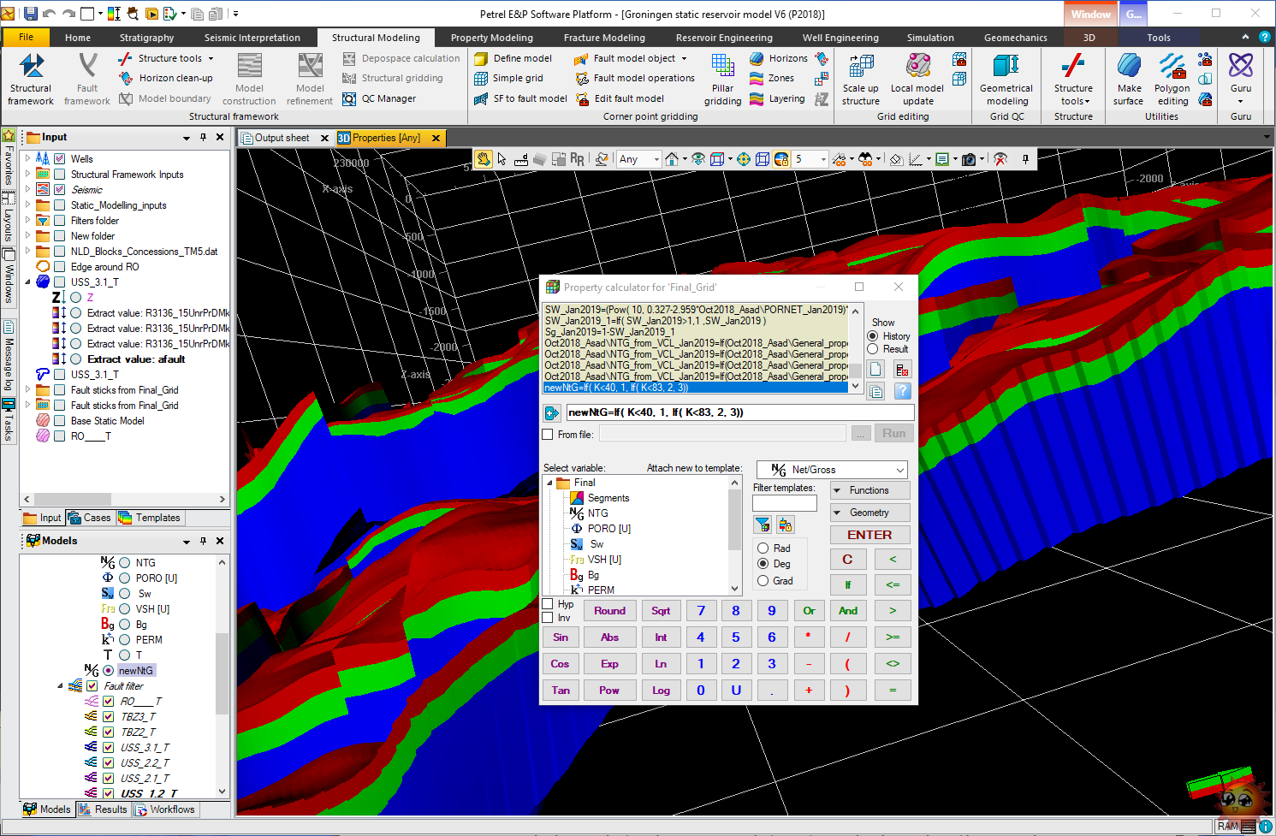Switch to Seismic Interpretation ribbon tab
Image resolution: width=1276 pixels, height=836 pixels.
tap(252, 38)
